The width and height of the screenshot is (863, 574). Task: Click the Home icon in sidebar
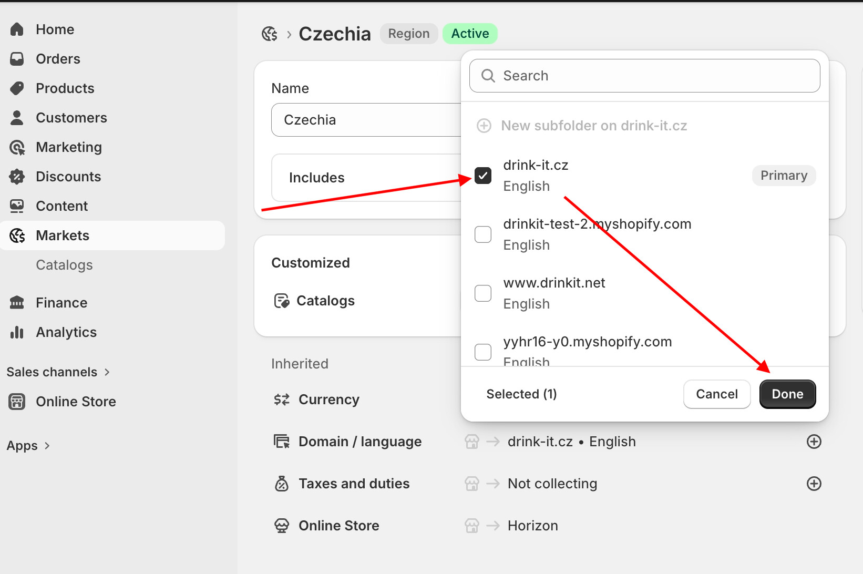17,29
